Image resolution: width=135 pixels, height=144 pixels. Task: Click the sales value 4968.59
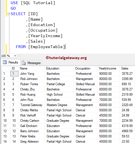tap(127, 131)
